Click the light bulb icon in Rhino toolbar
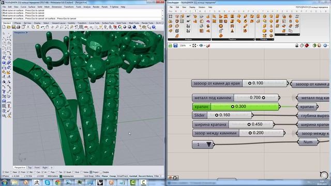This screenshot has height=186, width=331. pyautogui.click(x=106, y=27)
